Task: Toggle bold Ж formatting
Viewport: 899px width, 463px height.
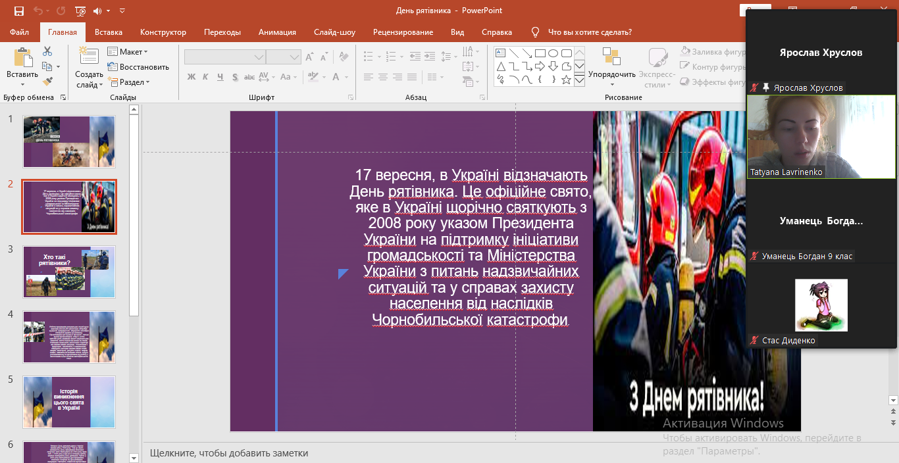Action: coord(192,77)
